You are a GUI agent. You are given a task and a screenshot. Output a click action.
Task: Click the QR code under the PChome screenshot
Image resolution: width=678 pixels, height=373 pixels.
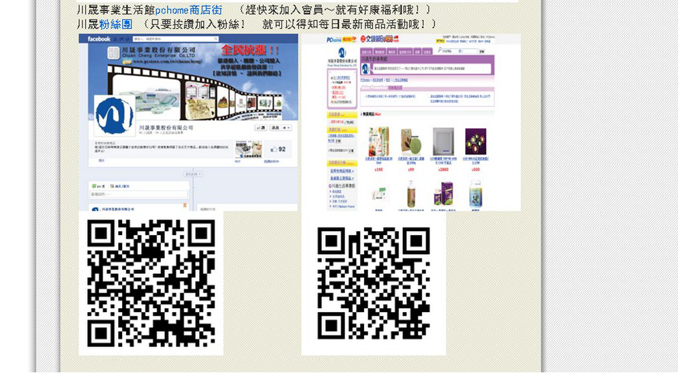(x=374, y=283)
